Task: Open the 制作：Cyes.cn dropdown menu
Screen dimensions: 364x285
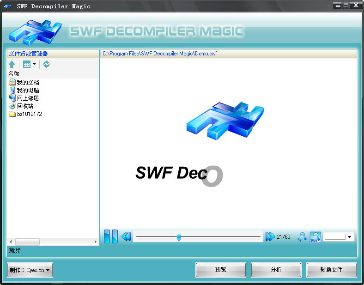Action: click(x=30, y=270)
